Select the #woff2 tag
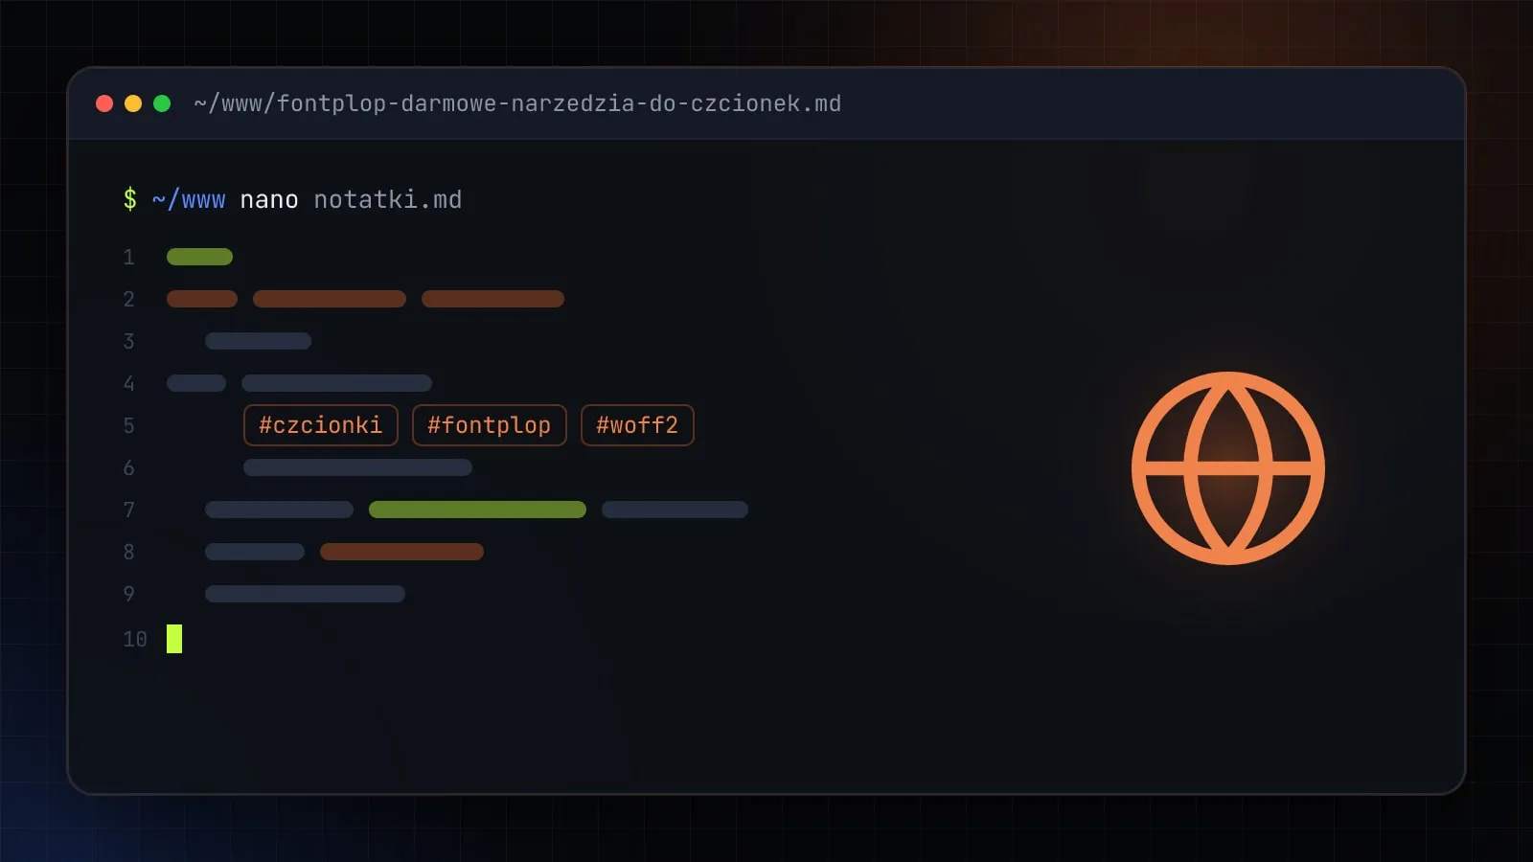The width and height of the screenshot is (1533, 862). coord(637,425)
